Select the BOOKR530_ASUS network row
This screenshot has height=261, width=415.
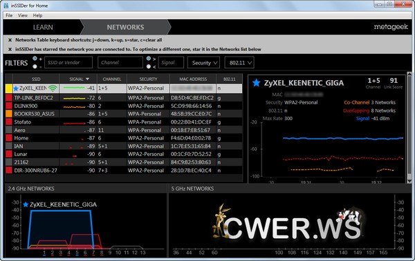click(124, 114)
